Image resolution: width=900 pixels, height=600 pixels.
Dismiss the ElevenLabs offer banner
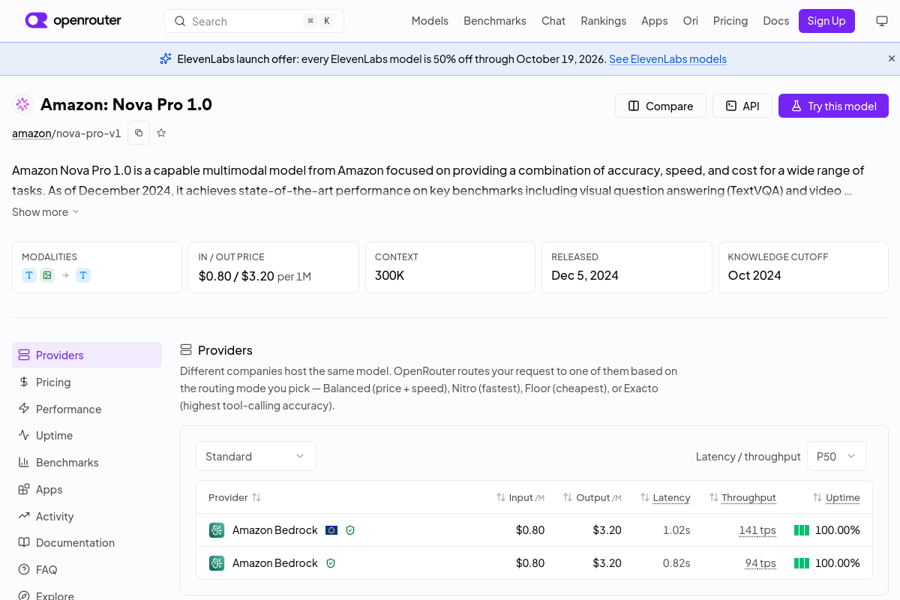click(x=892, y=58)
